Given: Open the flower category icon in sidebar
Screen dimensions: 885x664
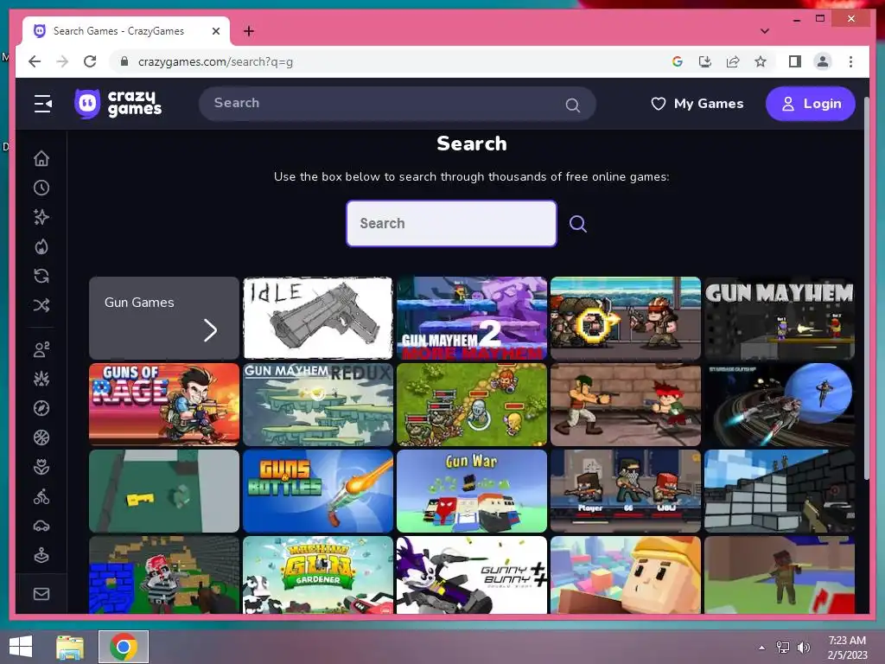Looking at the screenshot, I should [x=41, y=467].
